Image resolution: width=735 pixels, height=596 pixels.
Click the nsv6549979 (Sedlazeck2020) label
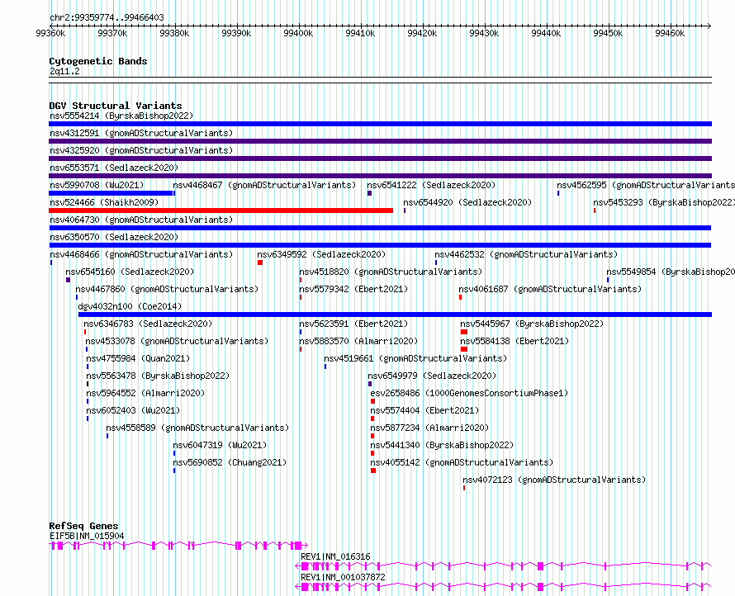click(432, 376)
